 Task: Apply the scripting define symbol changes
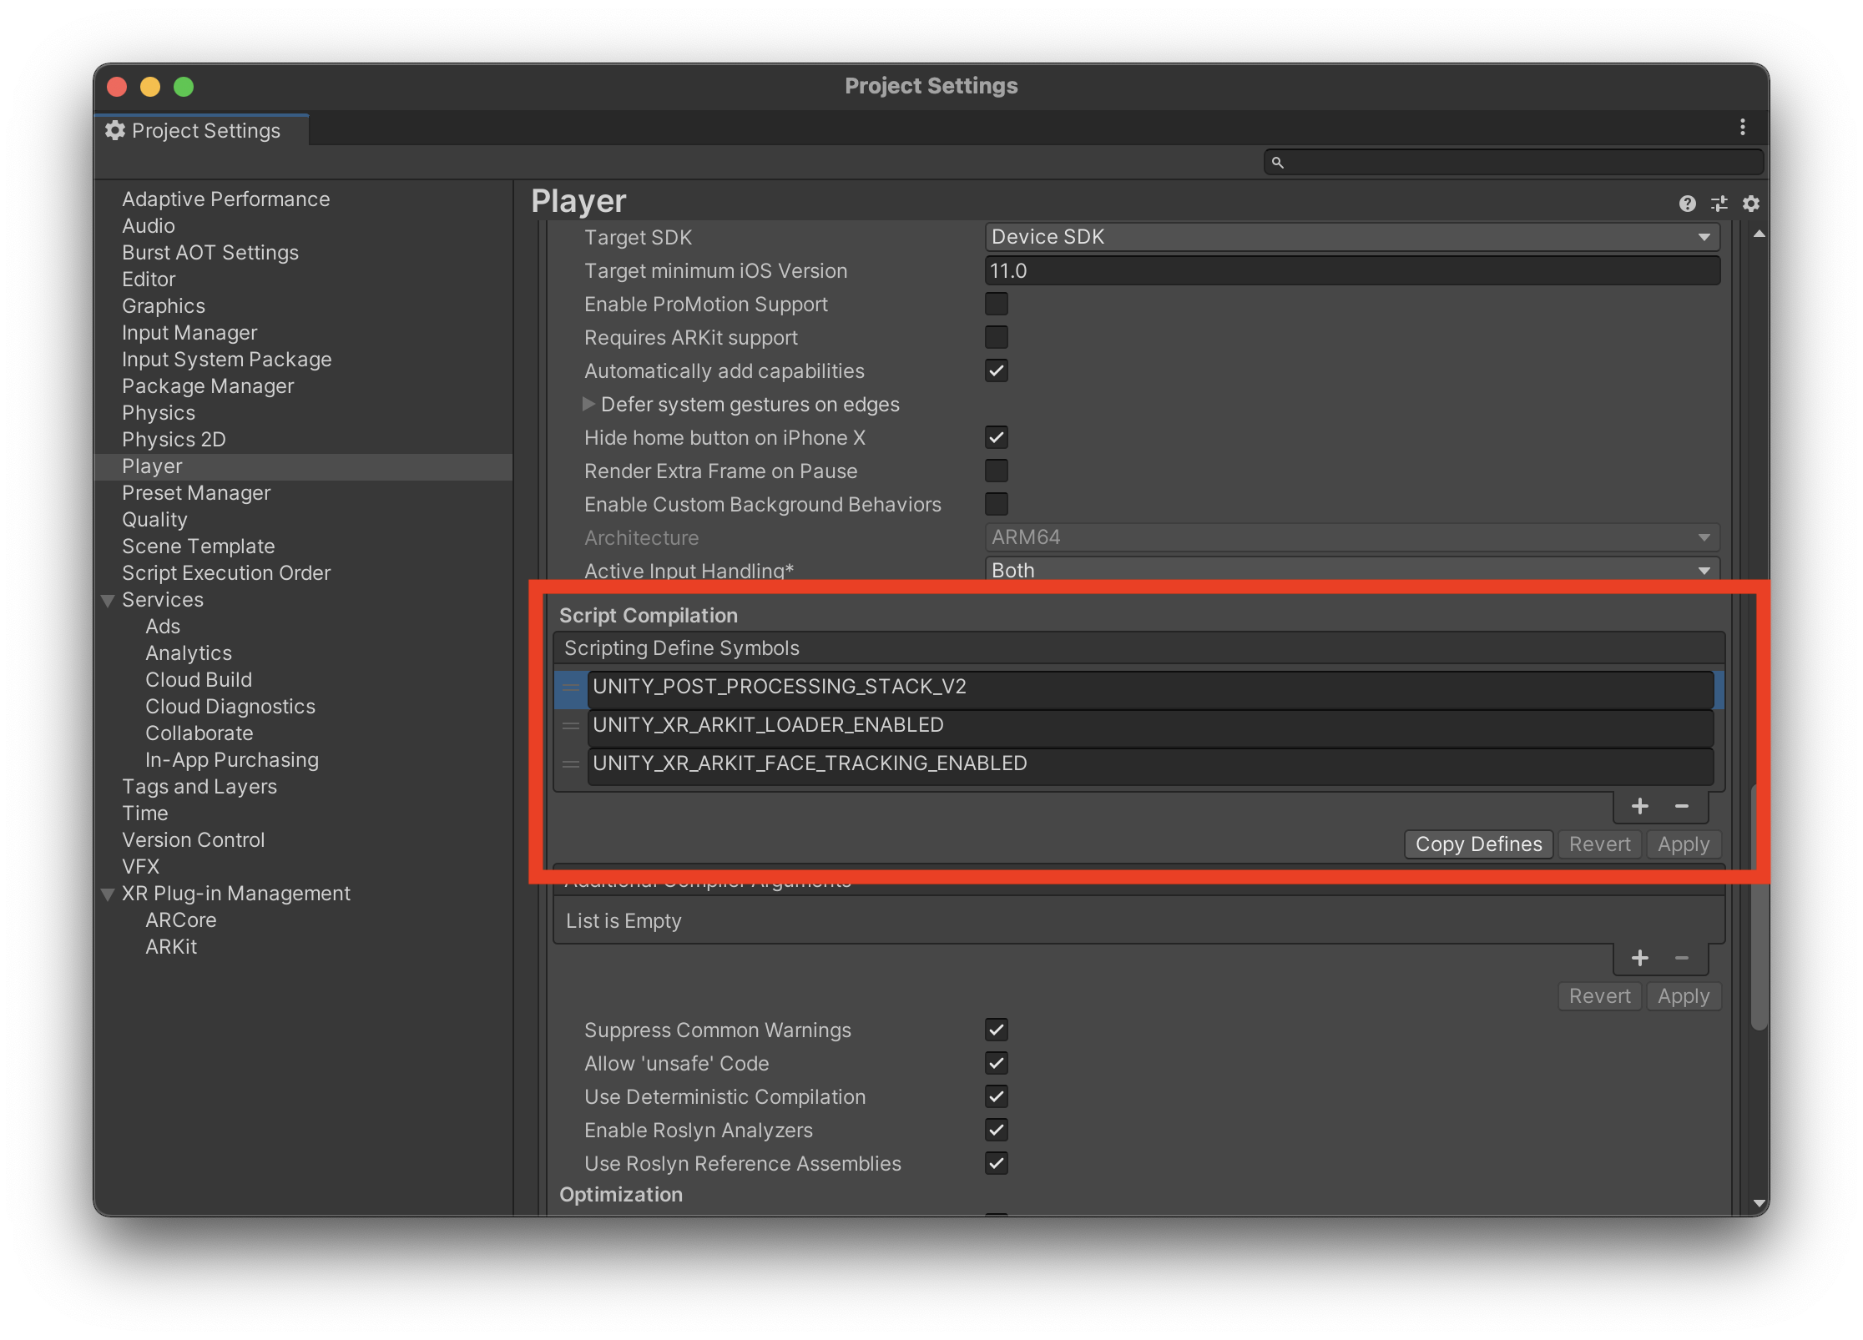(x=1684, y=844)
